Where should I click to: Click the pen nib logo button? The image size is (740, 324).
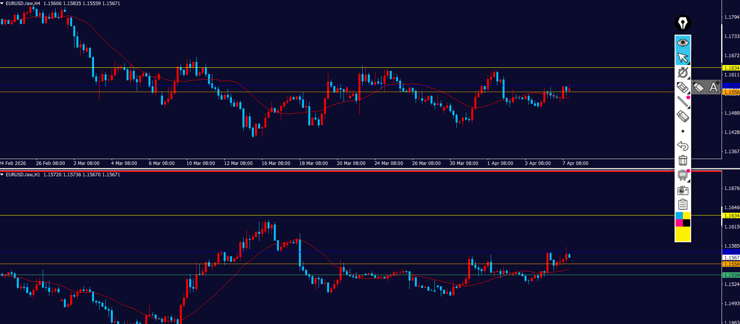point(683,23)
